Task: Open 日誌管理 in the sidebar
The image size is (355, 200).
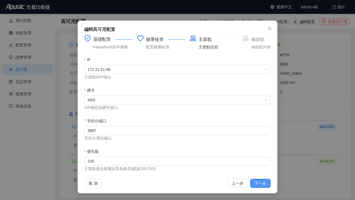Action: pos(28,82)
